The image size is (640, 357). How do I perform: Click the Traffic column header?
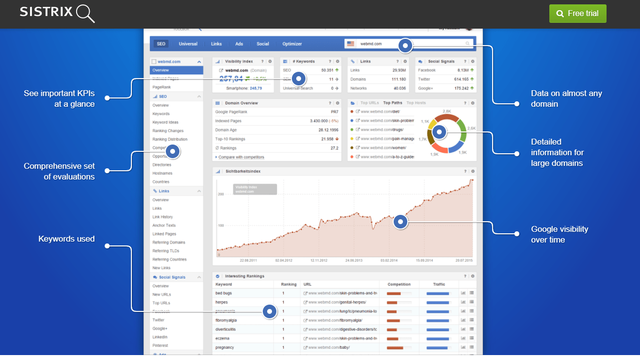click(439, 284)
